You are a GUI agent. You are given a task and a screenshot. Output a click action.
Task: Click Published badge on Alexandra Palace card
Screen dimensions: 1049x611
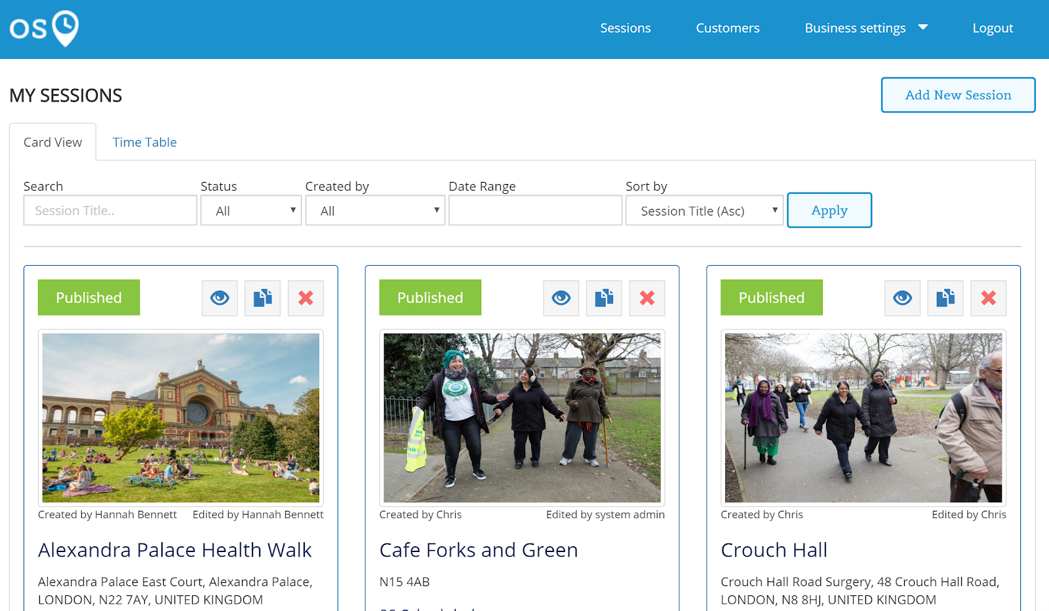tap(89, 297)
